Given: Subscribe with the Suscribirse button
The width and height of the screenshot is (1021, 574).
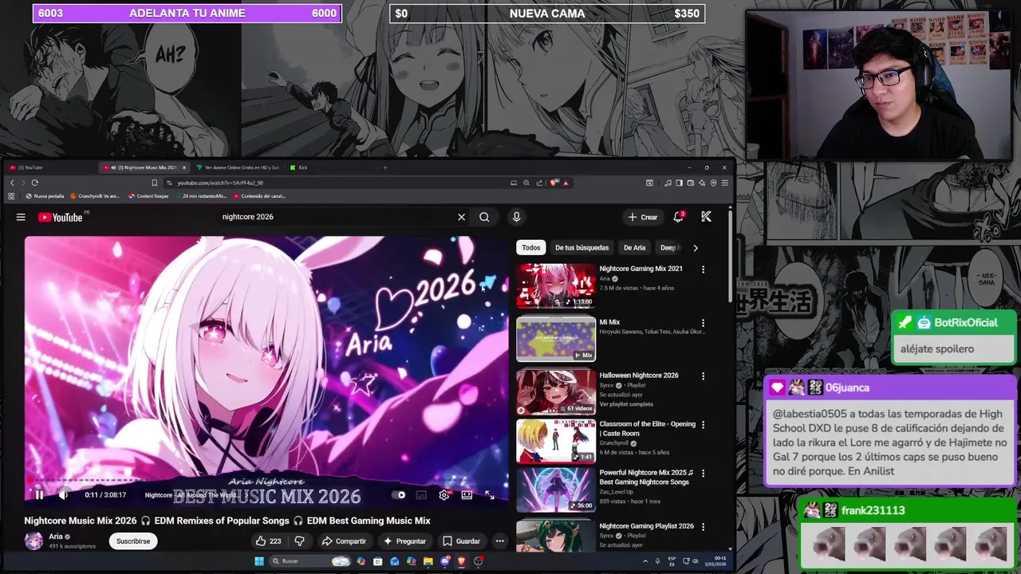Looking at the screenshot, I should (133, 541).
